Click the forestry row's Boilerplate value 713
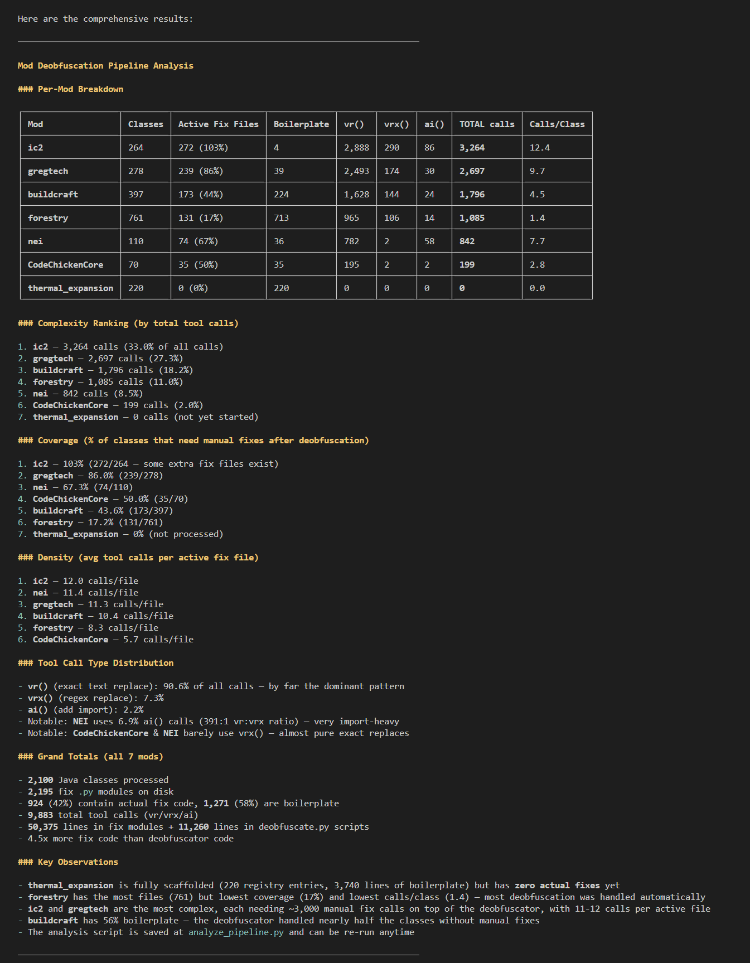Screen dimensions: 750x963 (281, 218)
